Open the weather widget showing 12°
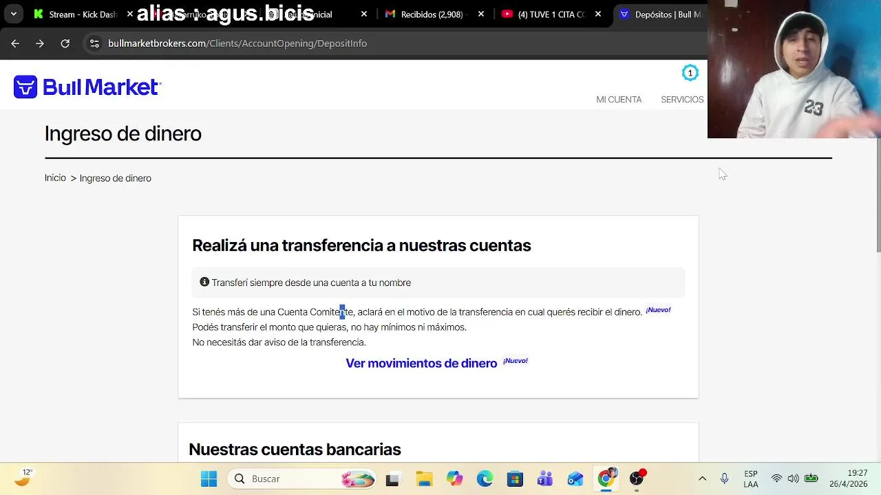 coord(24,478)
